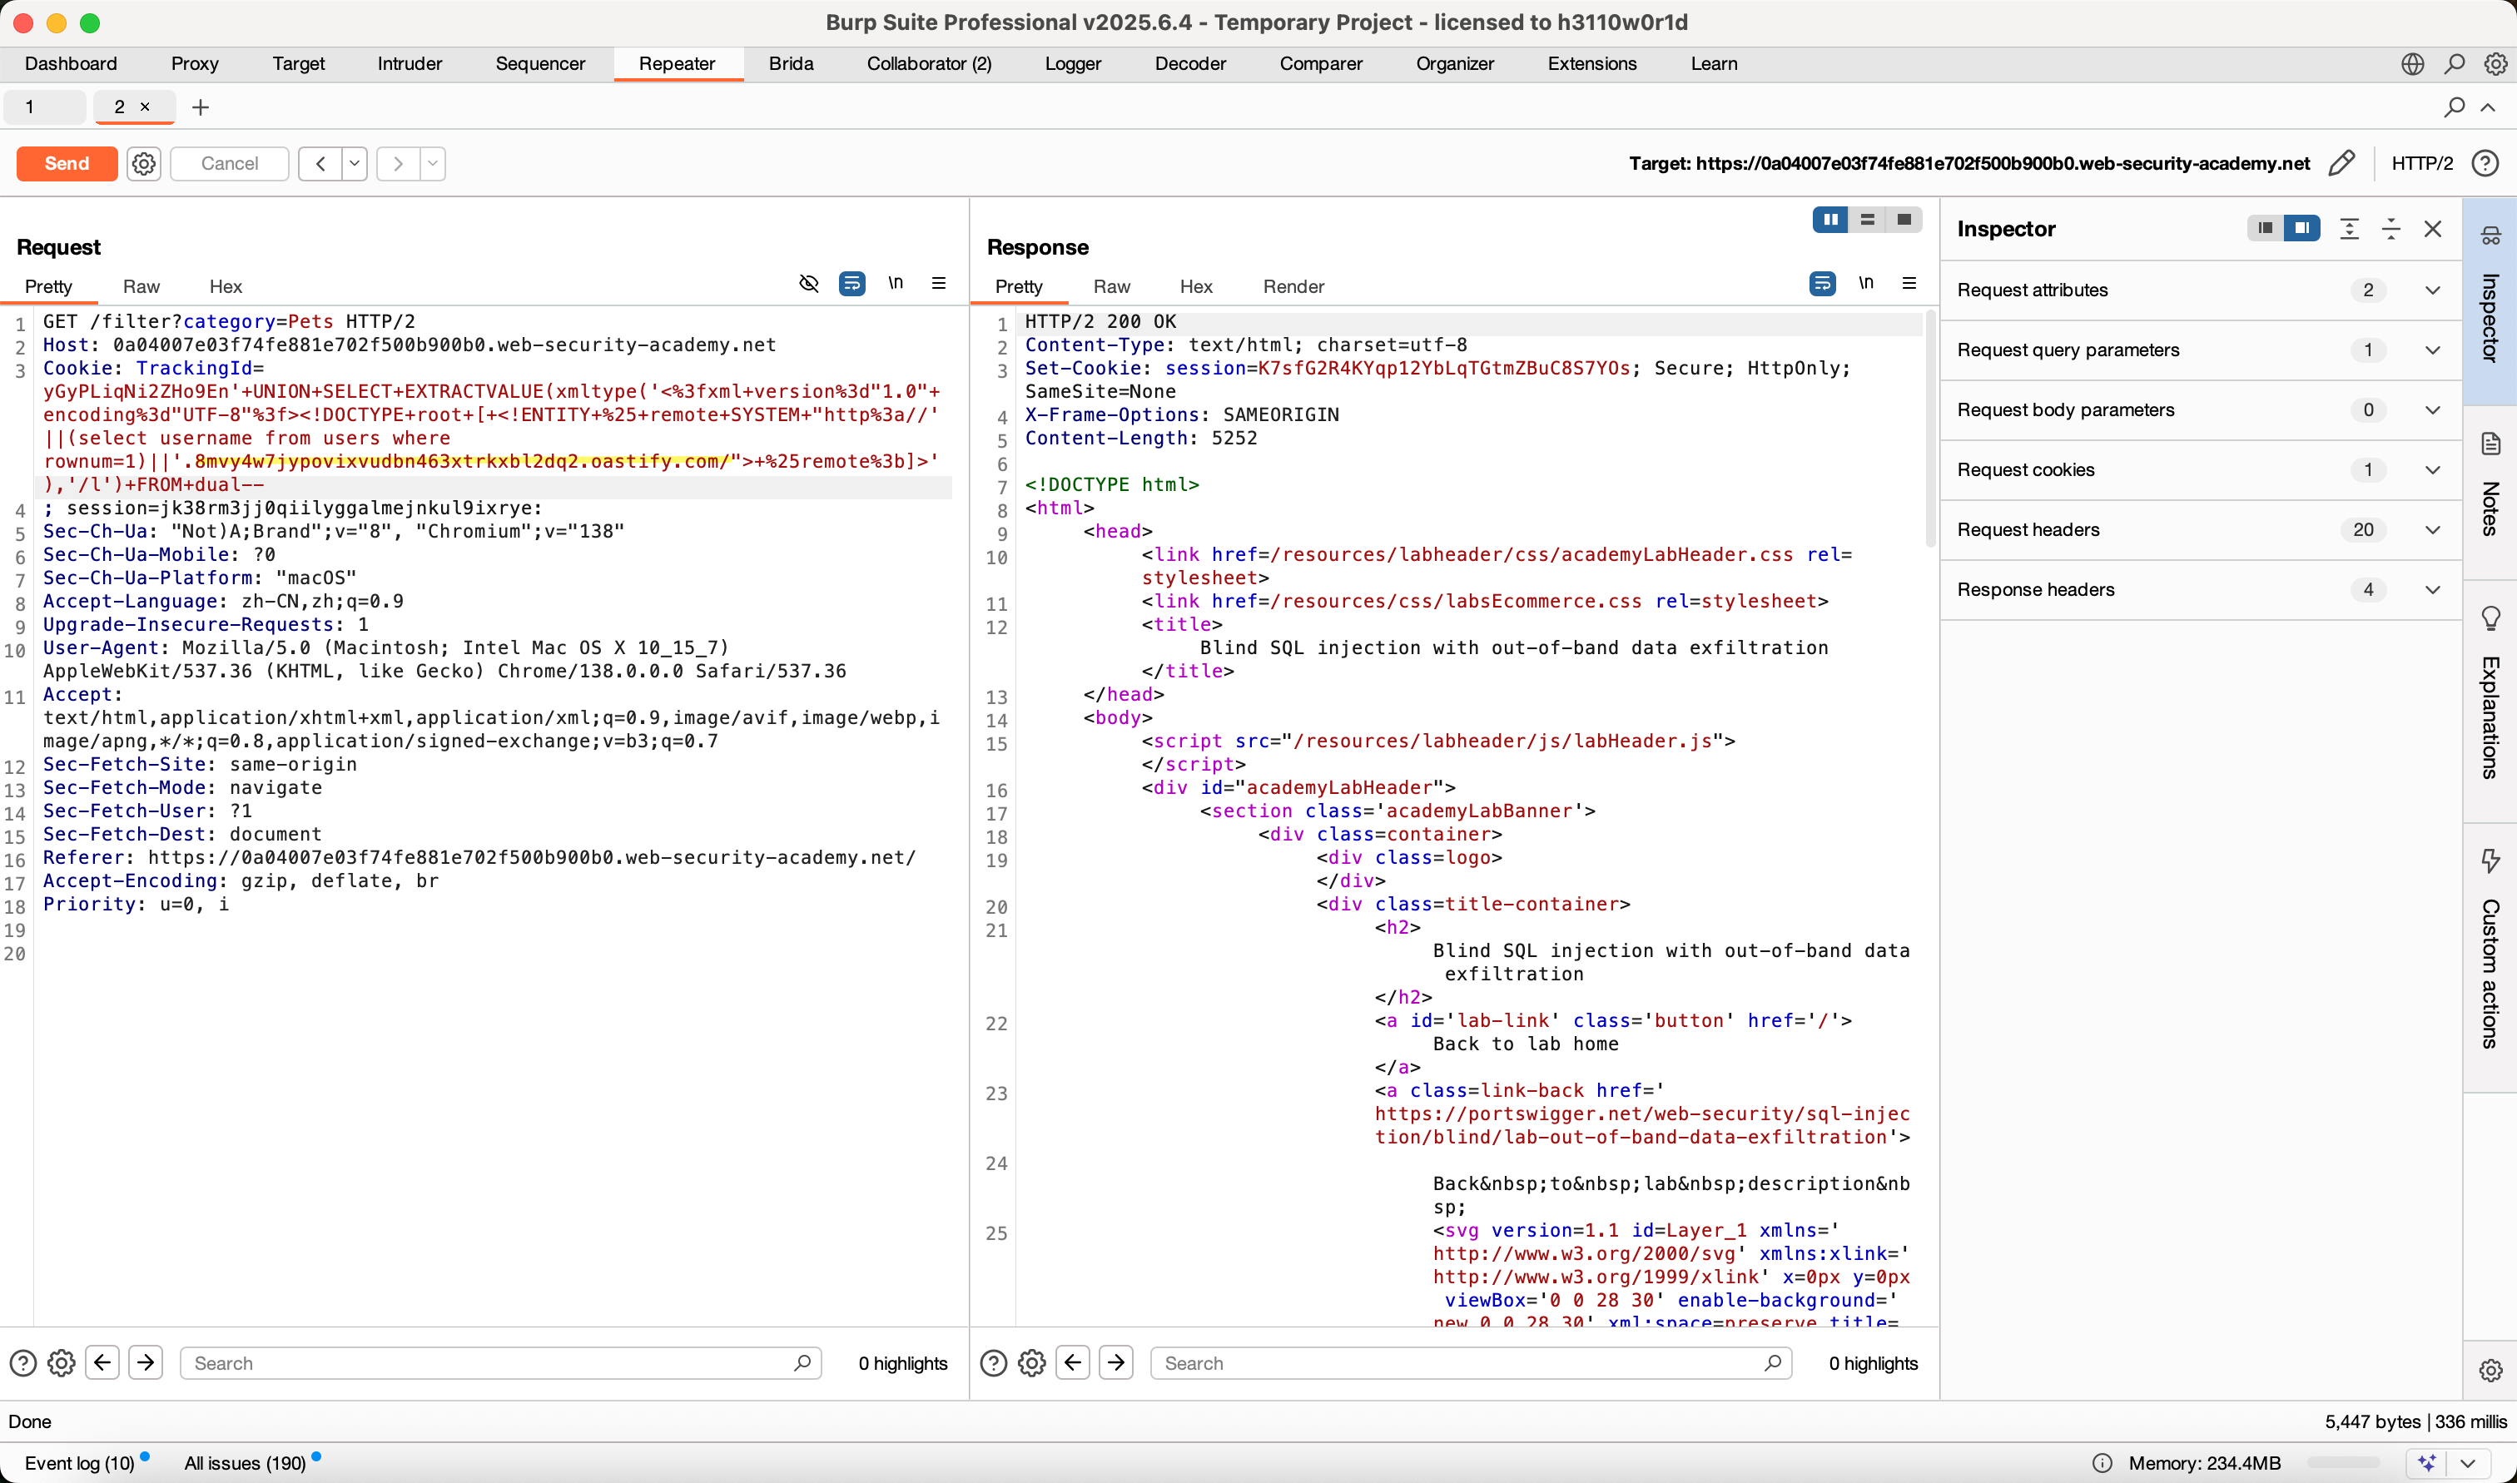Screen dimensions: 2517x1483
Task: Select top-bottom request/response layout
Action: (x=1866, y=219)
